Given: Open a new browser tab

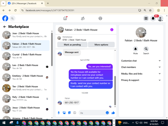Looking at the screenshot, I should point(48,3).
